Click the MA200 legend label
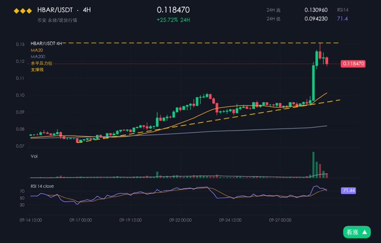 pyautogui.click(x=38, y=56)
